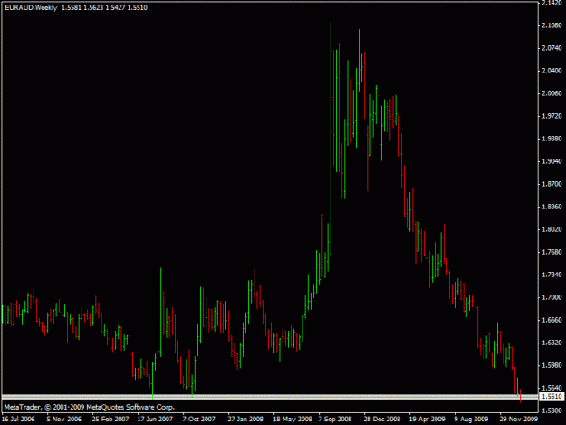
Task: Click the 1.9720 price scale label
Action: 552,116
